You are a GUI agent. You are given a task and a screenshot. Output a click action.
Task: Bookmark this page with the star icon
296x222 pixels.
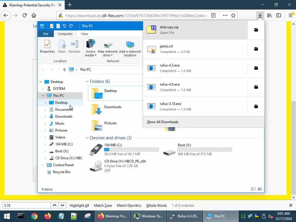point(233,15)
